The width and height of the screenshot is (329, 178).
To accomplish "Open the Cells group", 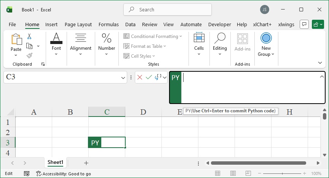I will (x=199, y=44).
